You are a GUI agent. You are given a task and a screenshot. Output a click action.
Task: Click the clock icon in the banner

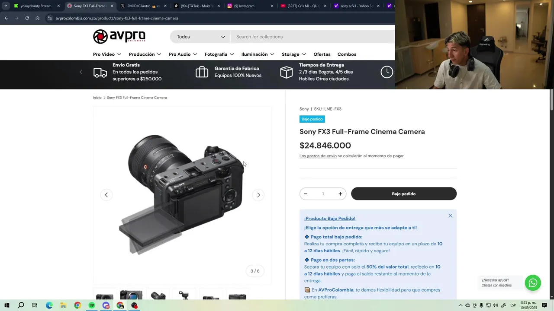387,72
